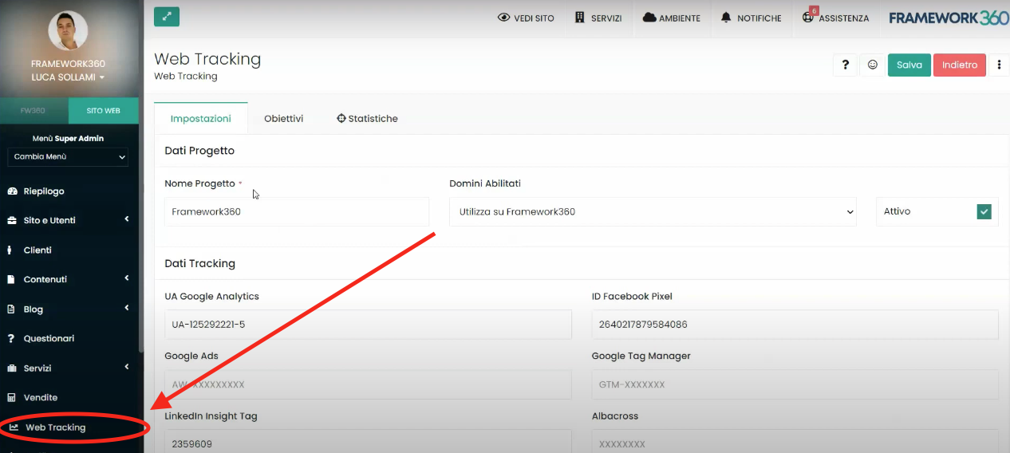Open the Statistiche tab

(x=367, y=119)
